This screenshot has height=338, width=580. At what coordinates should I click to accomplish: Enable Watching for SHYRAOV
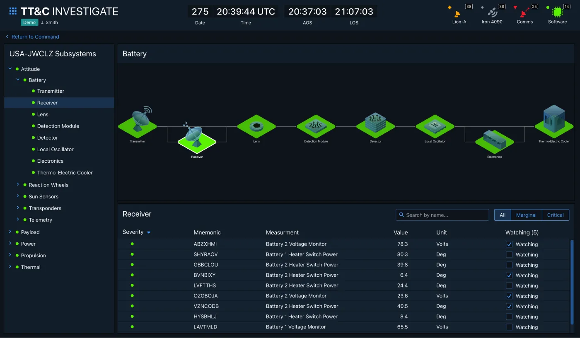coord(509,254)
